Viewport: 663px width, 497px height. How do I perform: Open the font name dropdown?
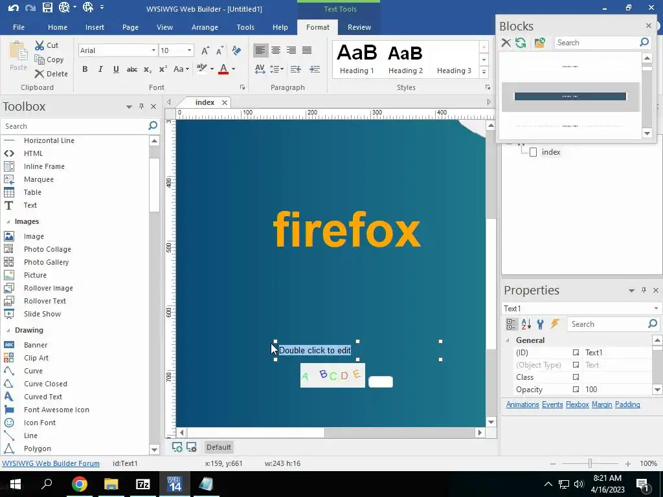(153, 50)
